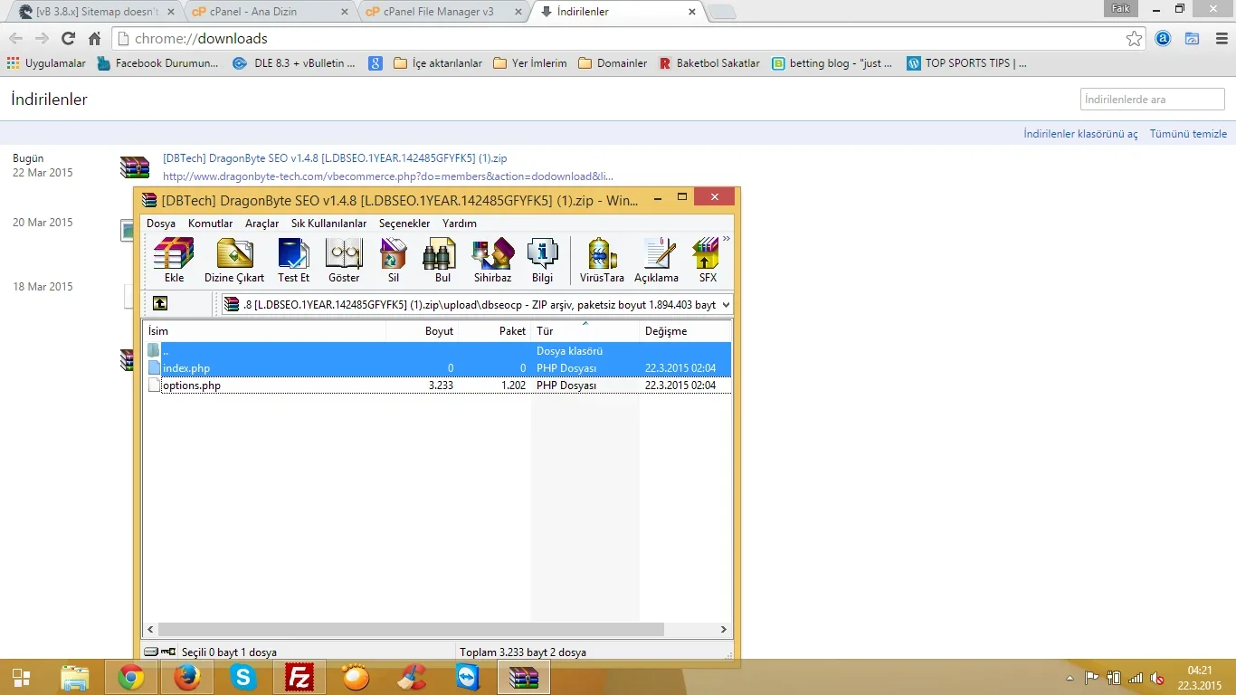Open the Domainler bookmarks folder
This screenshot has height=695, width=1236.
[613, 63]
